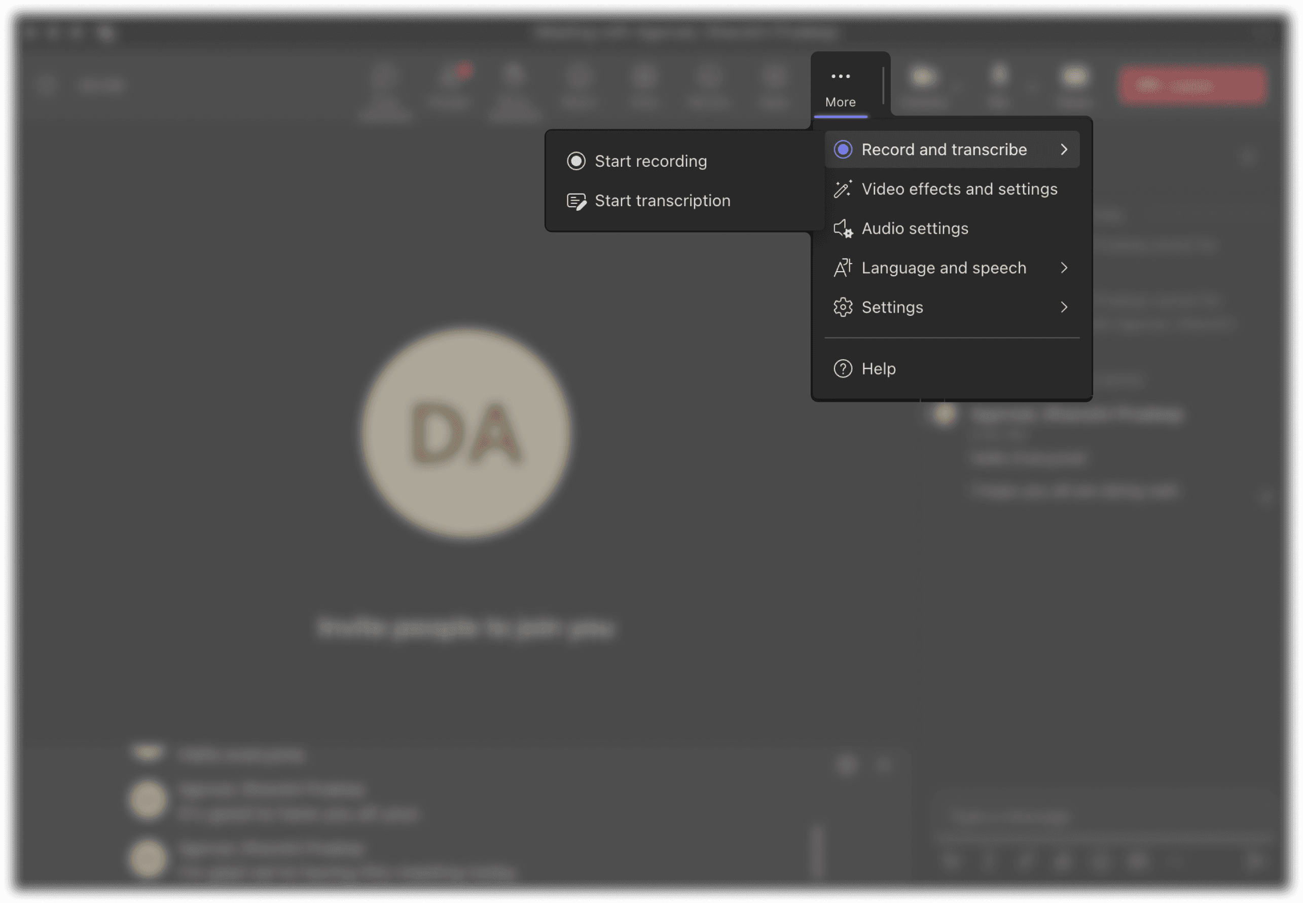This screenshot has height=903, width=1303.
Task: Click the Language and speech letter icon
Action: coord(842,268)
